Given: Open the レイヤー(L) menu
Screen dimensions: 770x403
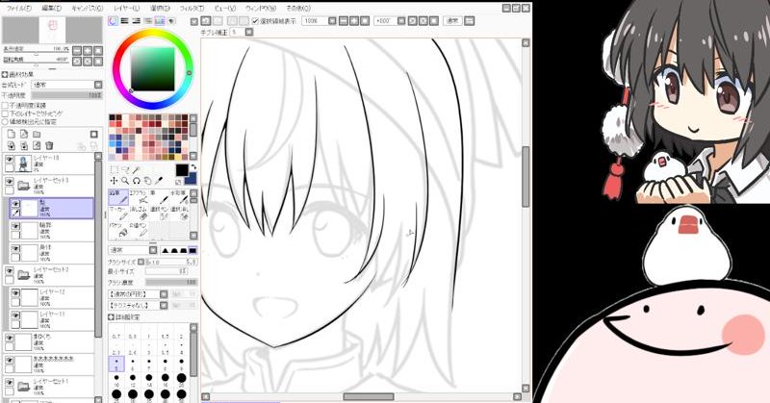Looking at the screenshot, I should point(127,9).
